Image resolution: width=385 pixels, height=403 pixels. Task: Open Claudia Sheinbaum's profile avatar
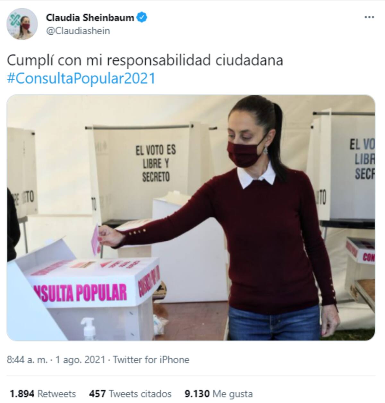(x=22, y=24)
